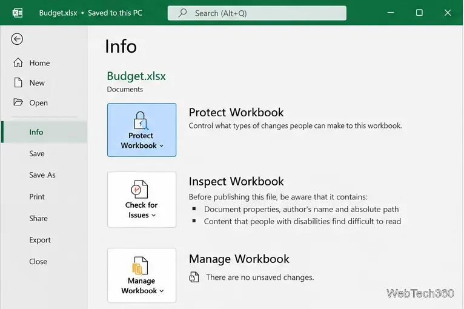This screenshot has height=309, width=464.
Task: Click 'Content that people with disabilities find difficult' line
Action: click(x=302, y=221)
